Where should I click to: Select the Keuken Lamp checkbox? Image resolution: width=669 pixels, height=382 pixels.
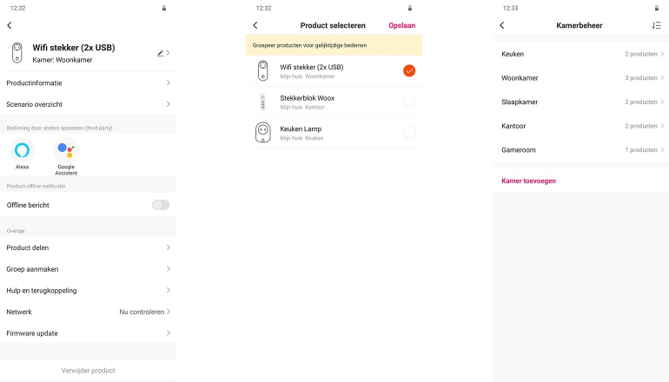point(409,132)
